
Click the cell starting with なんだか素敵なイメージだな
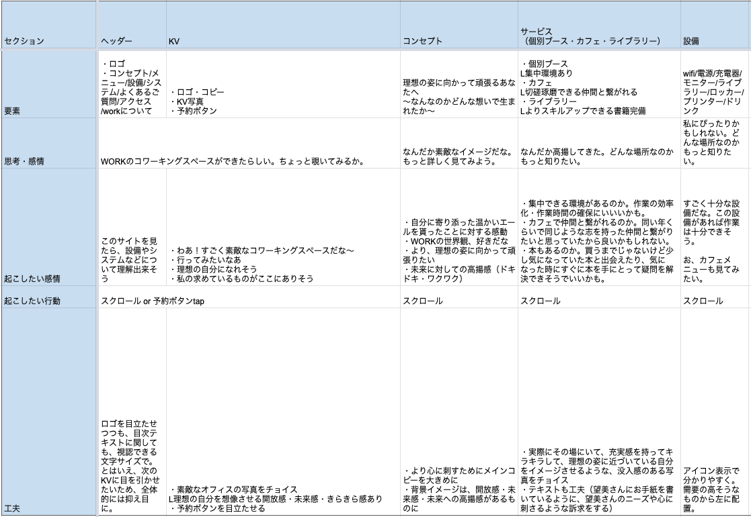point(459,143)
